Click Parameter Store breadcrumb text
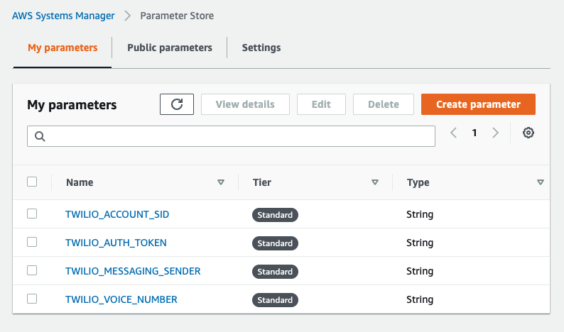The height and width of the screenshot is (332, 564). (x=177, y=16)
